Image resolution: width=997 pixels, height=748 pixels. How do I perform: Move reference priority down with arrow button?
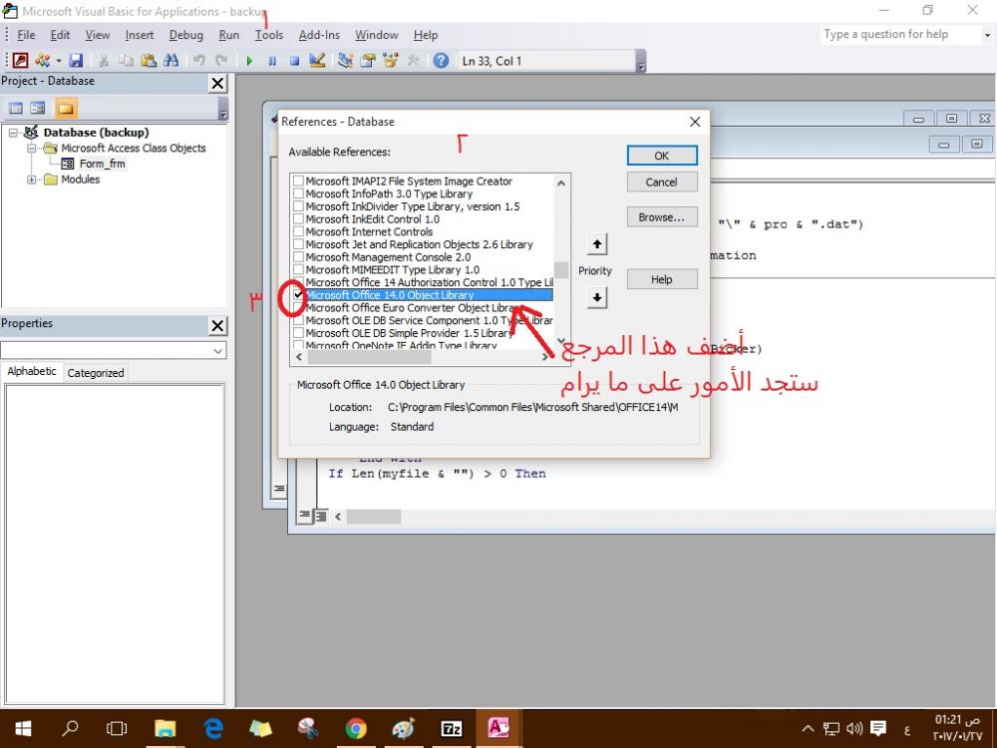click(596, 297)
